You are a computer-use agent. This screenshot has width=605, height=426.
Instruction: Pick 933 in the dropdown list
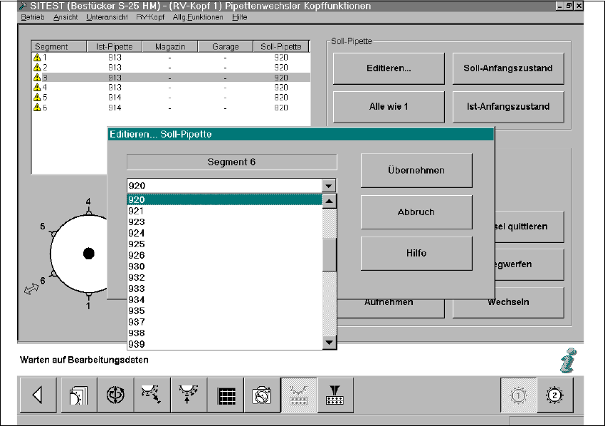pos(137,289)
